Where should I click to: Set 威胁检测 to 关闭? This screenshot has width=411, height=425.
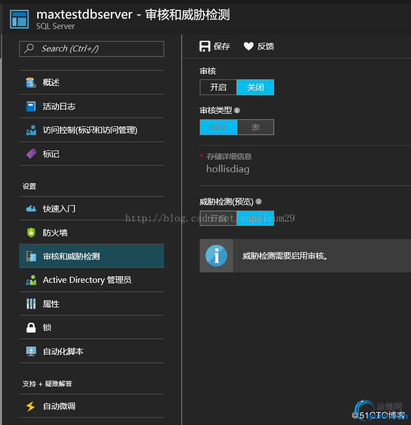[x=256, y=218]
